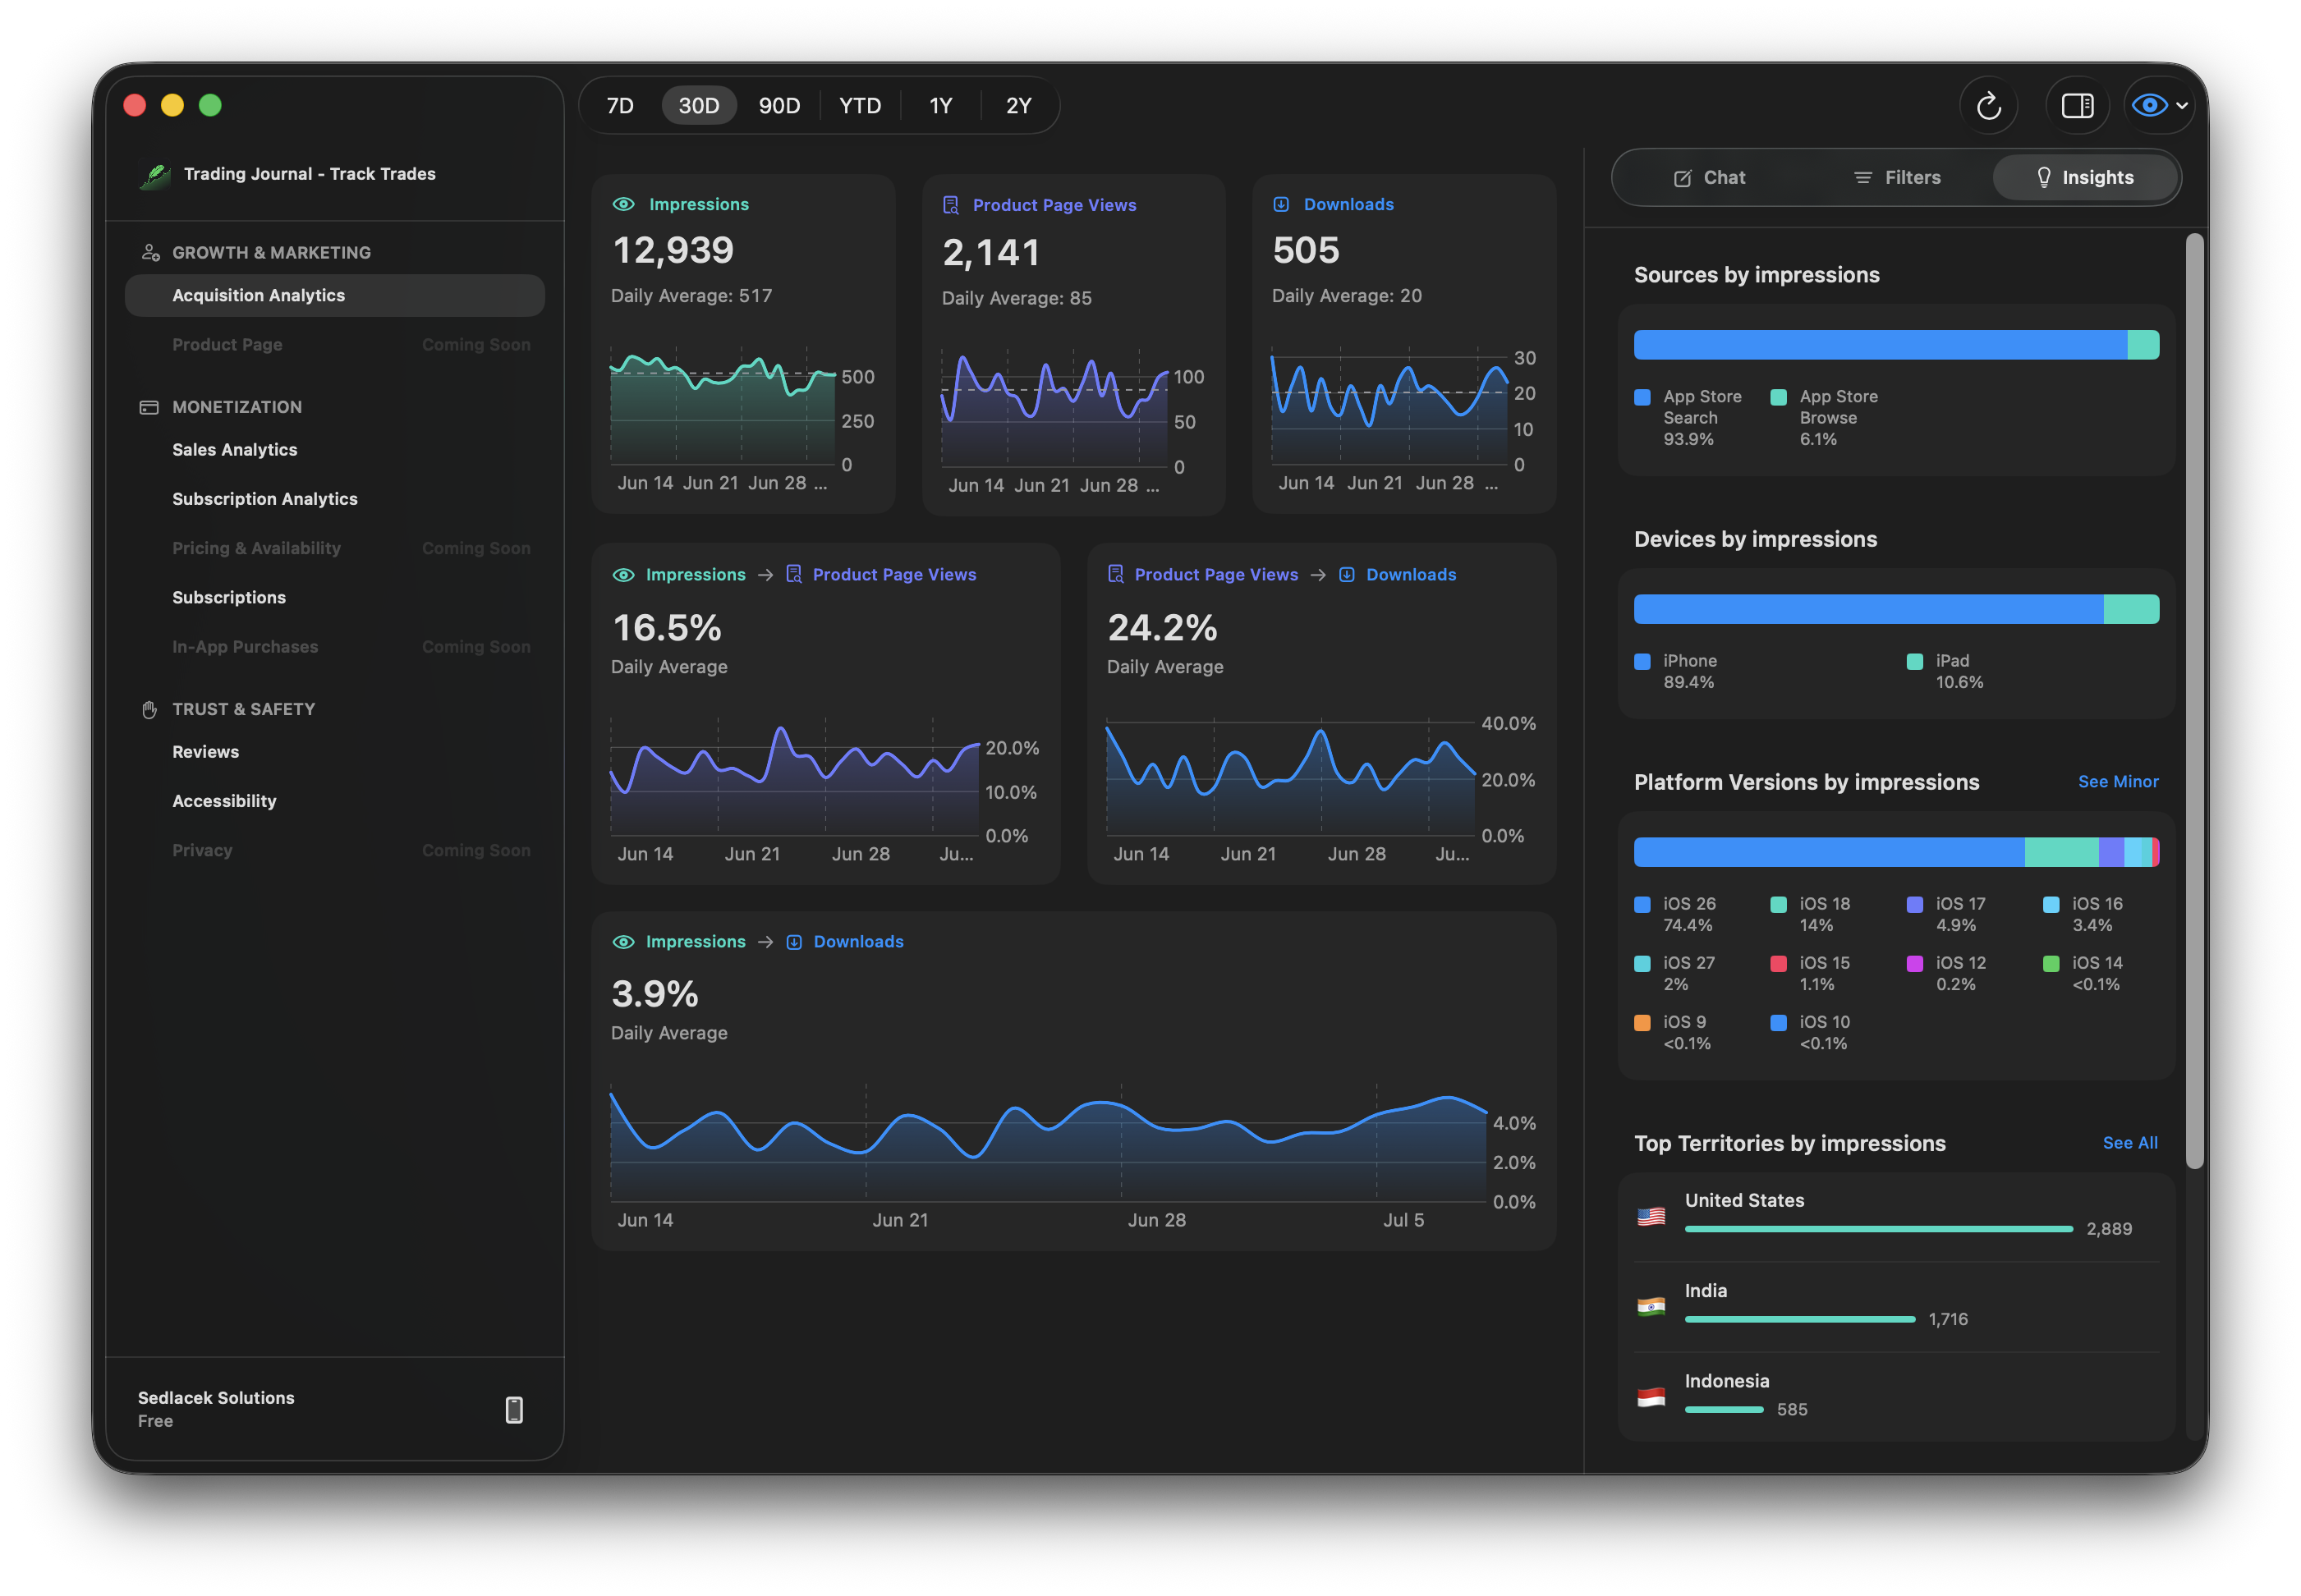Open the Chat tab
2301x1596 pixels.
pyautogui.click(x=1709, y=178)
